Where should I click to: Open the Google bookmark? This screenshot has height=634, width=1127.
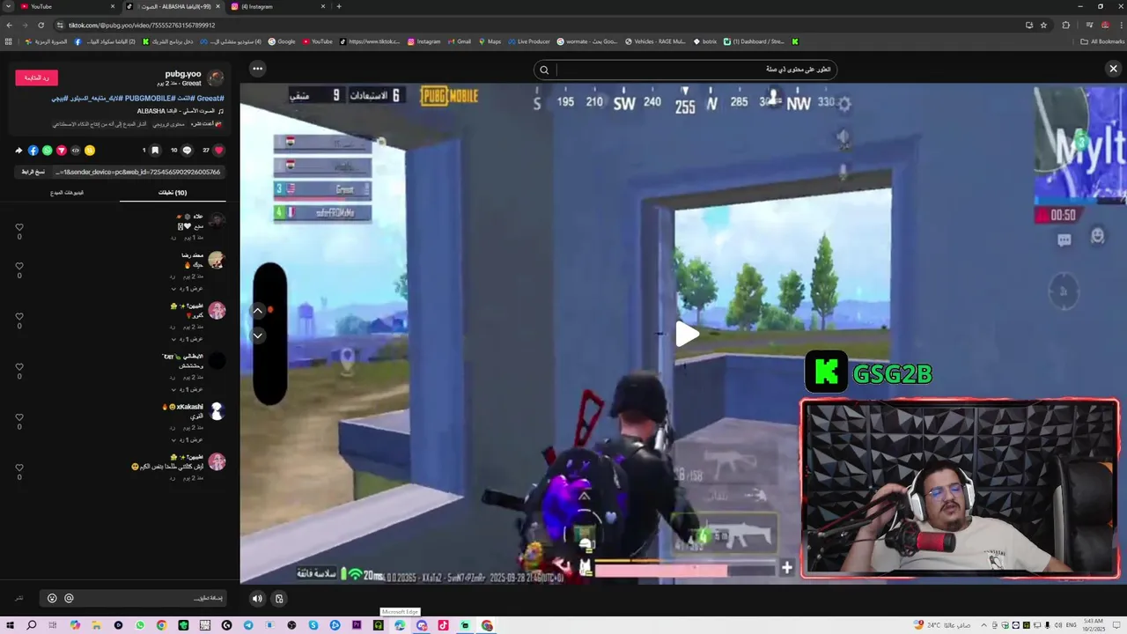click(x=282, y=41)
